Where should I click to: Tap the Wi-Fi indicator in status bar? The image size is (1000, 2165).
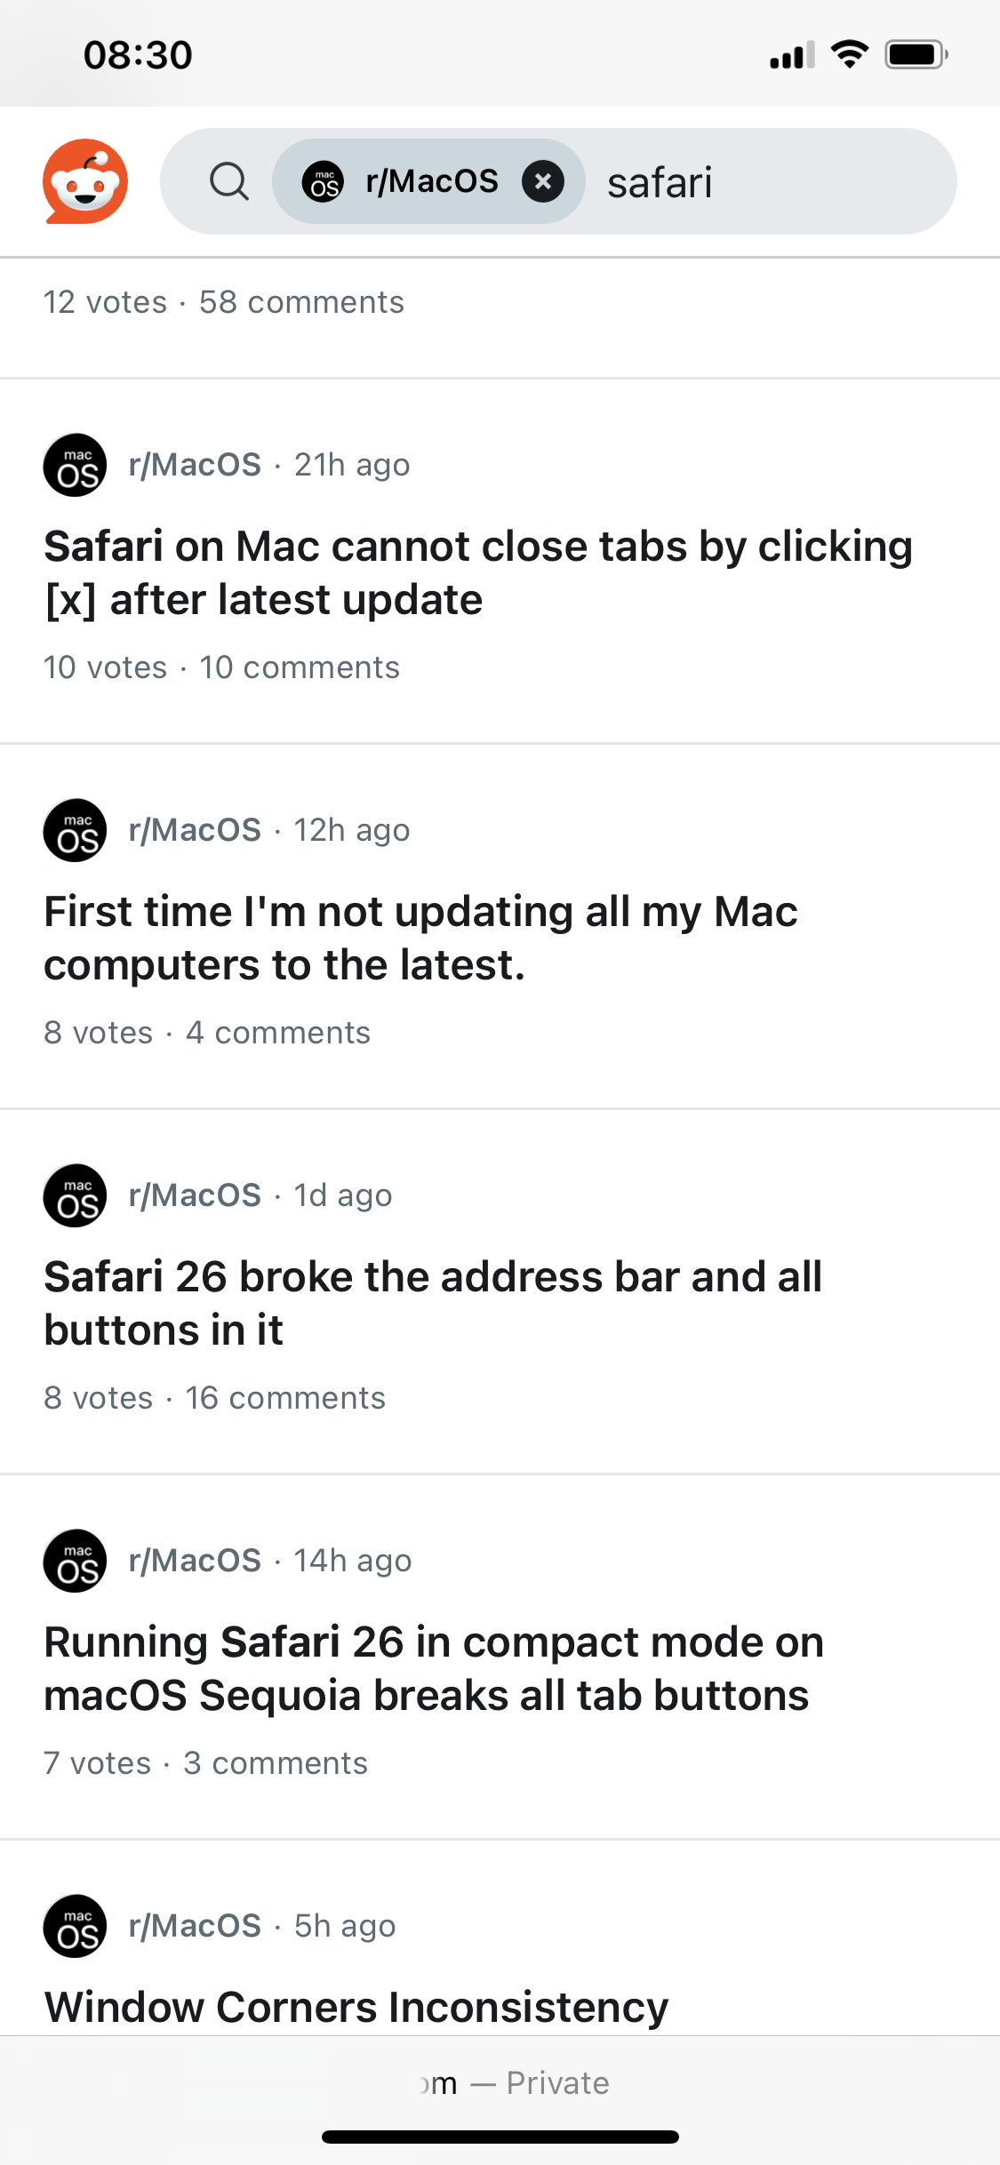[x=848, y=53]
